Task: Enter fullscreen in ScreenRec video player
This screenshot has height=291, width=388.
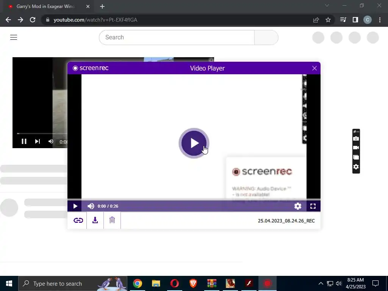Action: point(313,206)
